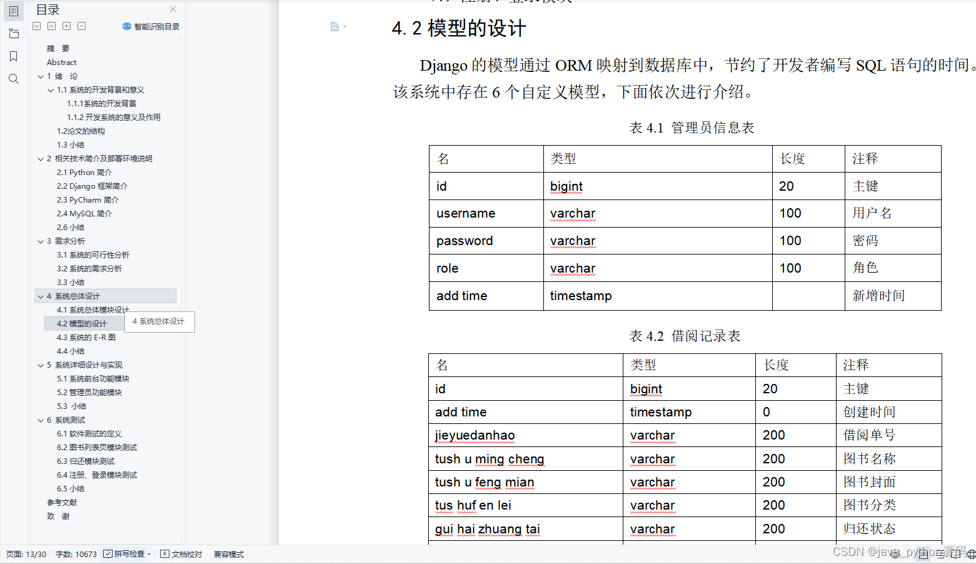
Task: Jump to 5.2 管理员功能模块
Action: point(89,393)
